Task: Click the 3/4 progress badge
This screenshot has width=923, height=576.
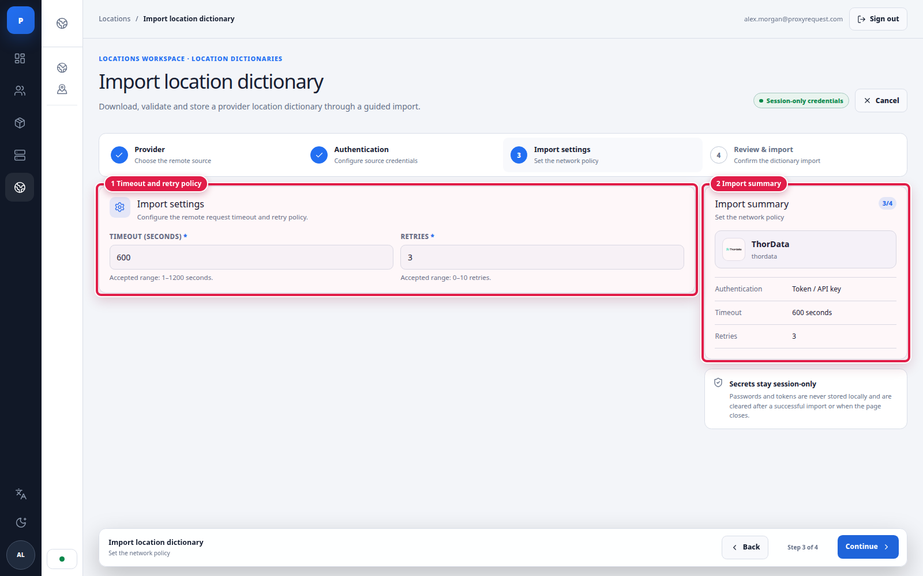Action: [887, 203]
